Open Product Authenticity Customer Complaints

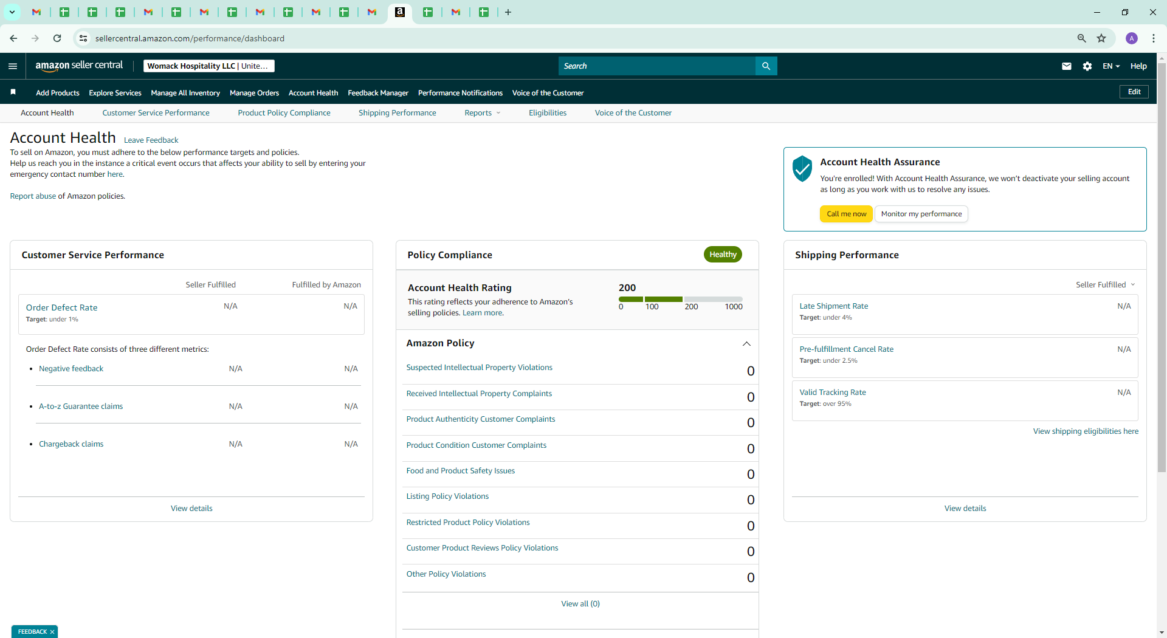point(480,419)
